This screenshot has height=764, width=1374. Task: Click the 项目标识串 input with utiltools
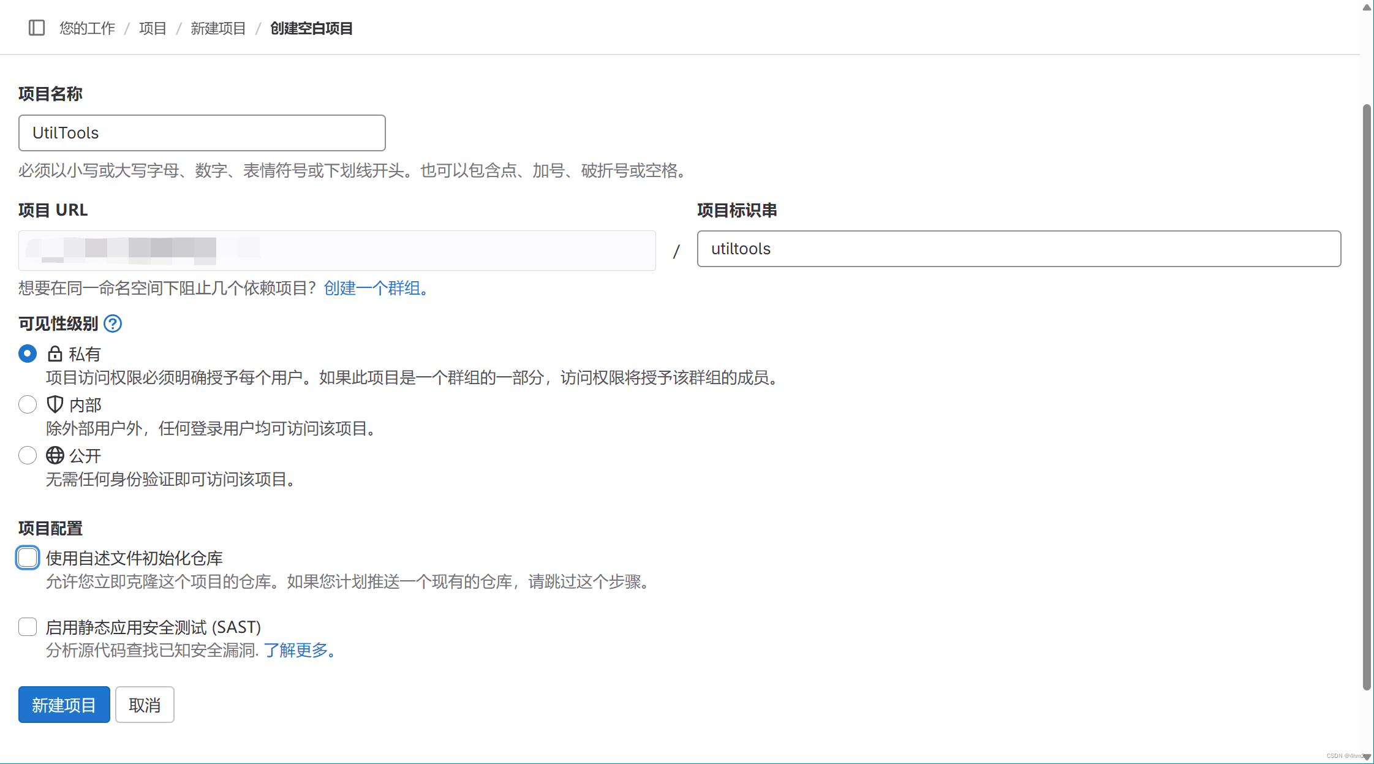[x=1019, y=249]
